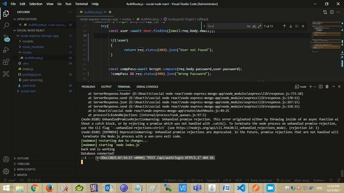
Task: Click Go Live in status bar
Action: click(x=284, y=180)
